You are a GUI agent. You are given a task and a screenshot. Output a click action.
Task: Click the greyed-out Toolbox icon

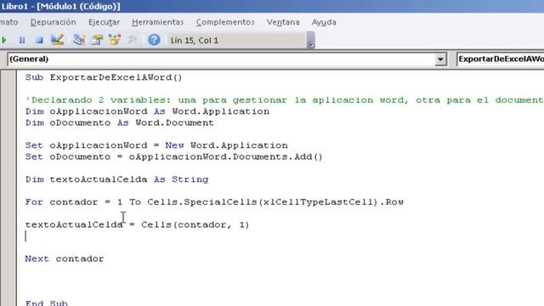click(133, 40)
